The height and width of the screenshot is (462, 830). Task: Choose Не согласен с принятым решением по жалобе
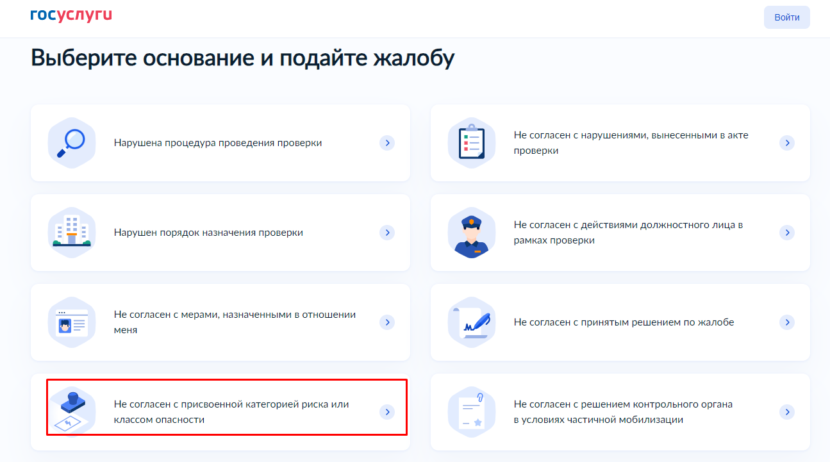click(624, 322)
